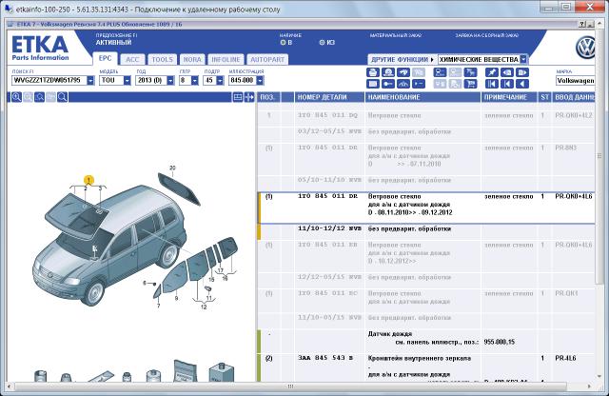Open the main group '8' dropdown

pyautogui.click(x=195, y=81)
